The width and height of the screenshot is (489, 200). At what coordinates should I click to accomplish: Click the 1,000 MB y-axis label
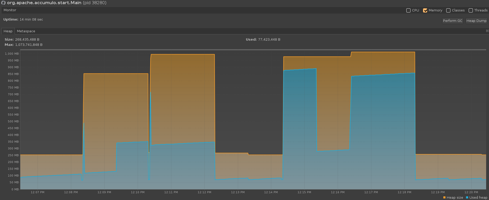pos(12,54)
